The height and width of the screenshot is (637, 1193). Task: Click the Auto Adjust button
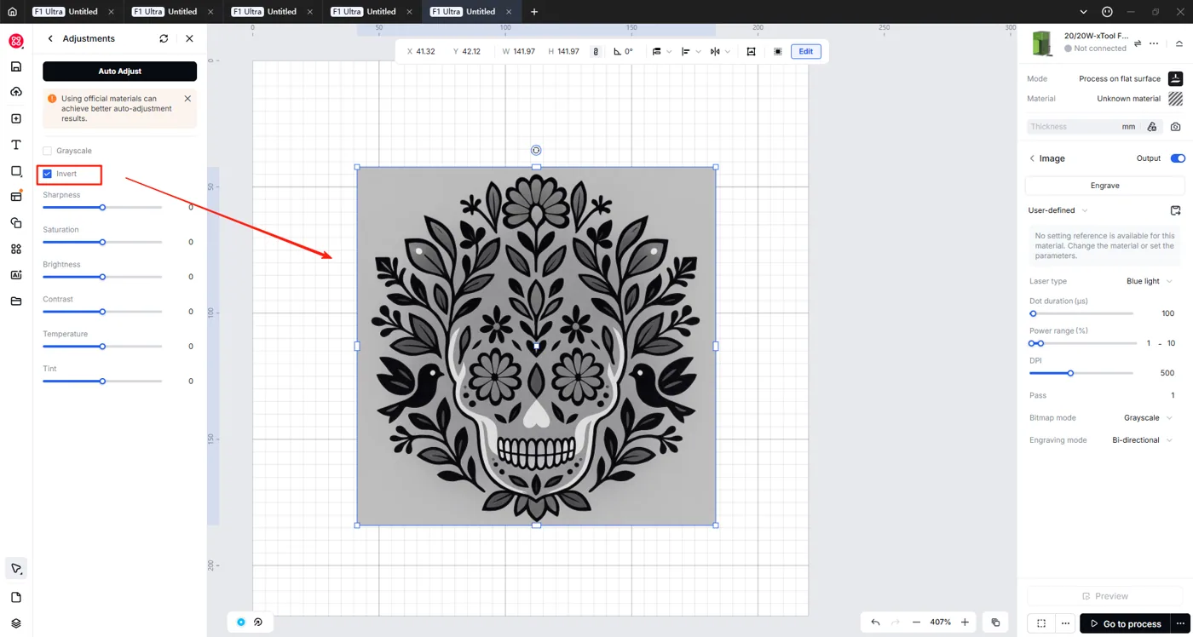(119, 72)
